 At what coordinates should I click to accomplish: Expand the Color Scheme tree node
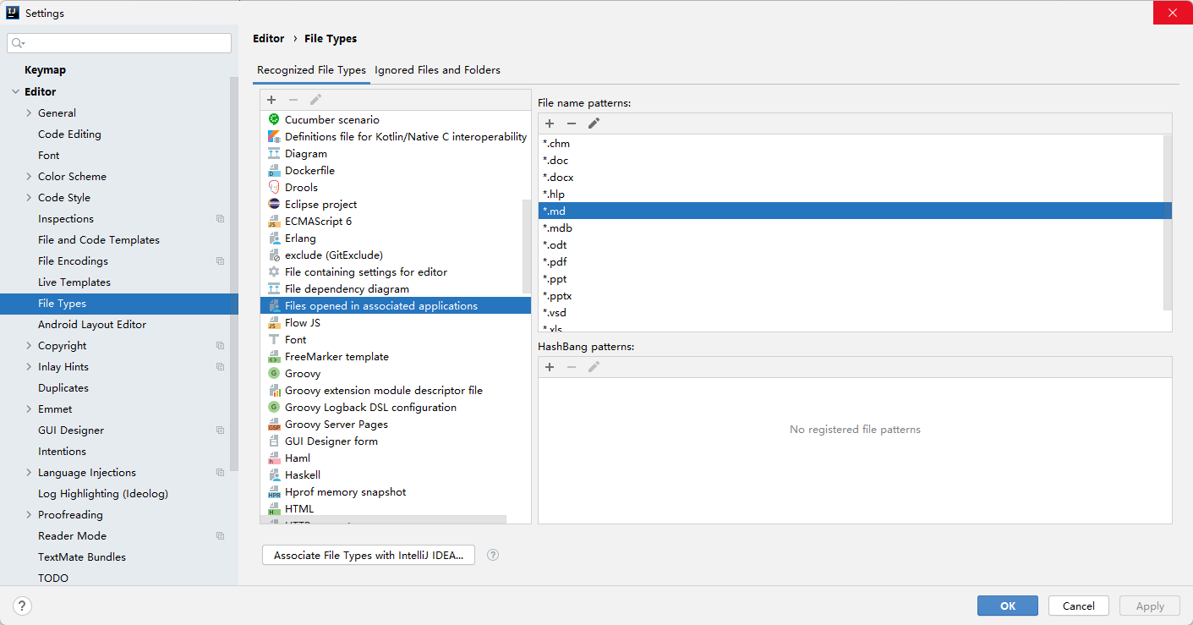pos(29,177)
